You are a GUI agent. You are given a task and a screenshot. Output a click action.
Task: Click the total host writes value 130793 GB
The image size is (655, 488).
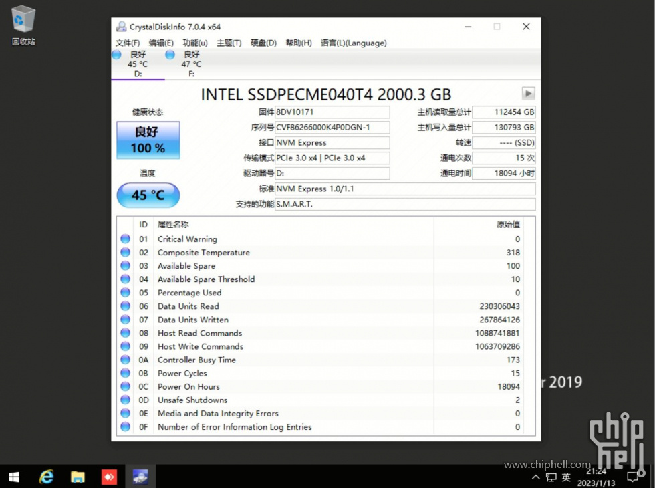click(x=503, y=128)
